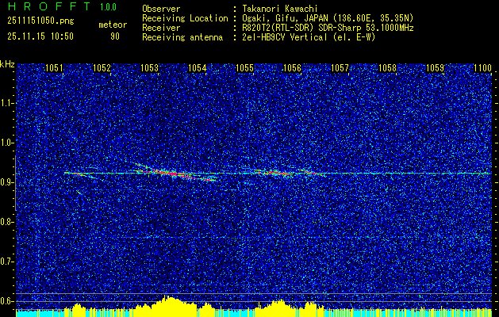Select the version number 1.0.0

[x=108, y=7]
